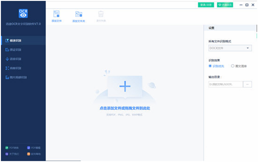Select the 图文混排 radio button

pos(233,66)
